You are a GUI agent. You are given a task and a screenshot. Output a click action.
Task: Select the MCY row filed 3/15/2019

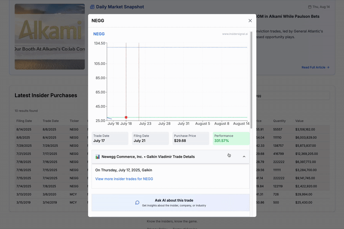point(172,202)
